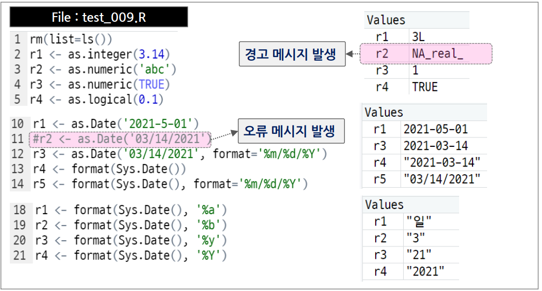542x291 pixels.
Task: Click the value "일"
Action: [x=419, y=221]
